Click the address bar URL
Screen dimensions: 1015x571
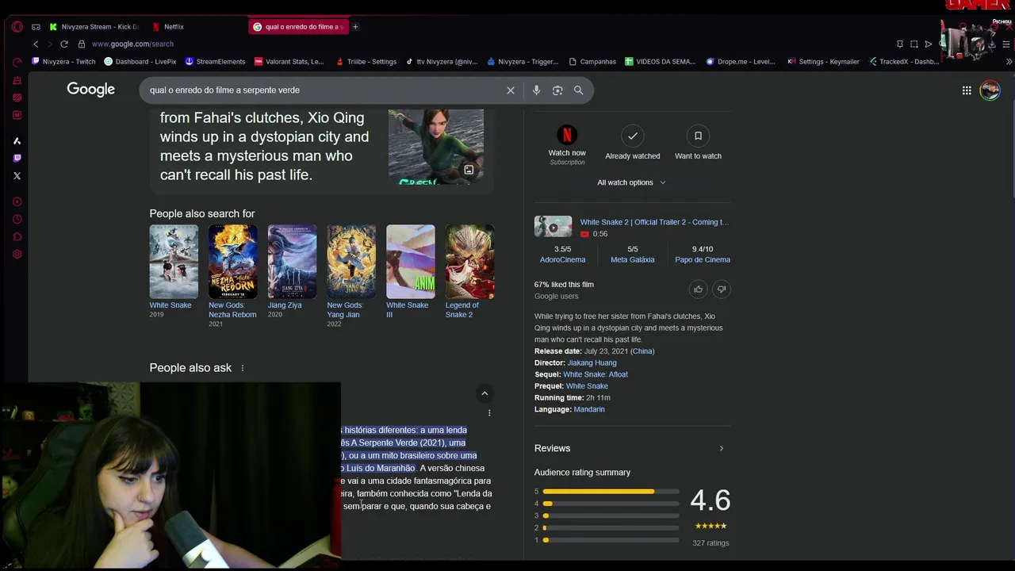coord(132,44)
